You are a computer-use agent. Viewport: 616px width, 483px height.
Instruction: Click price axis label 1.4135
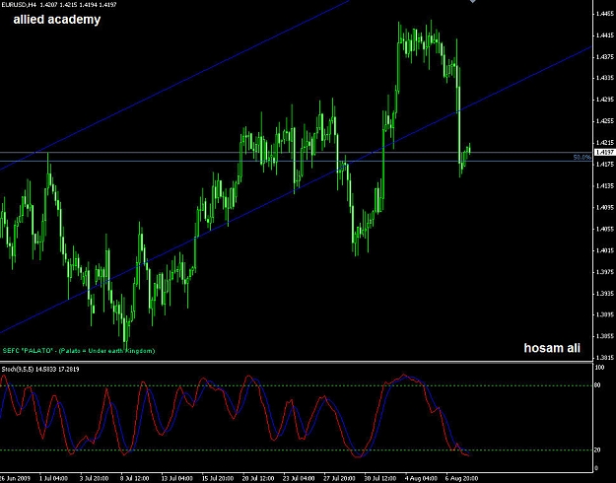605,186
